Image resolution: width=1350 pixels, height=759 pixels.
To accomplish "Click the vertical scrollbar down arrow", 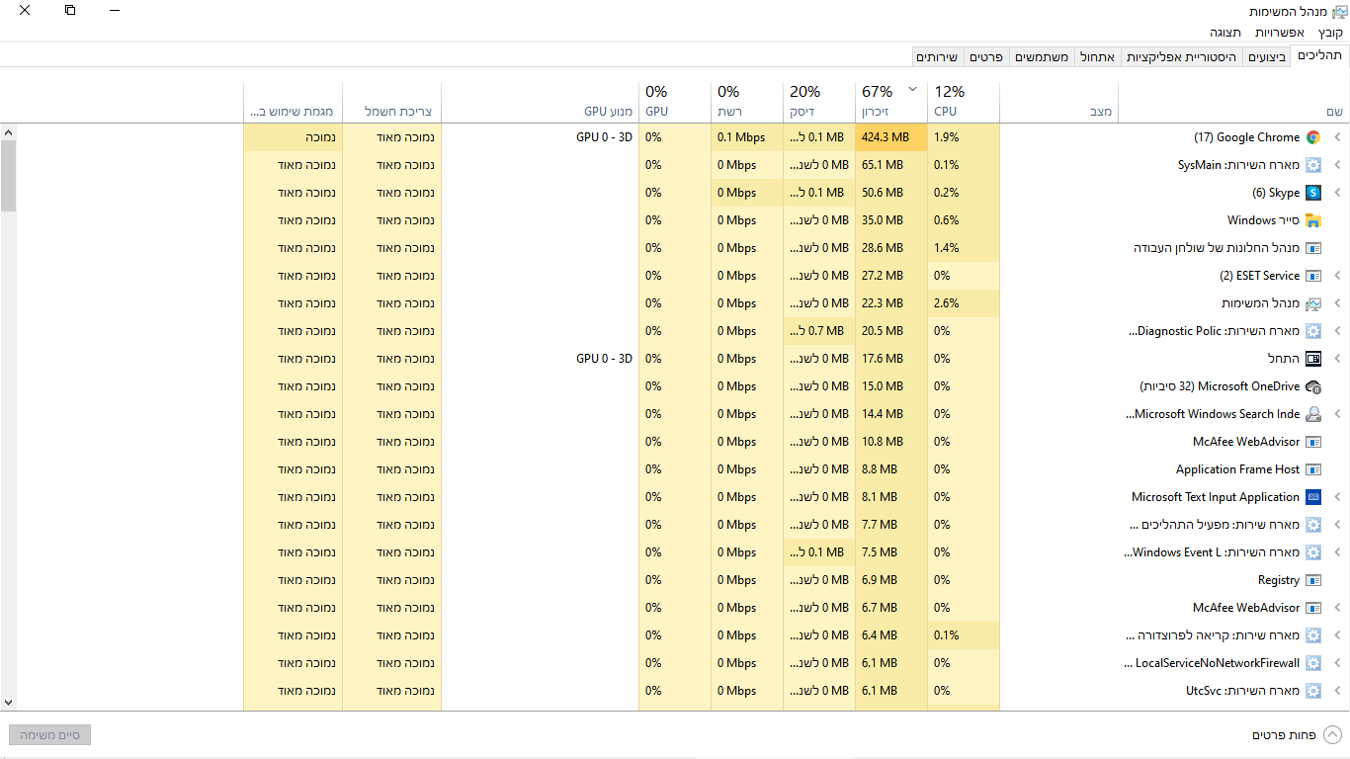I will pos(8,703).
